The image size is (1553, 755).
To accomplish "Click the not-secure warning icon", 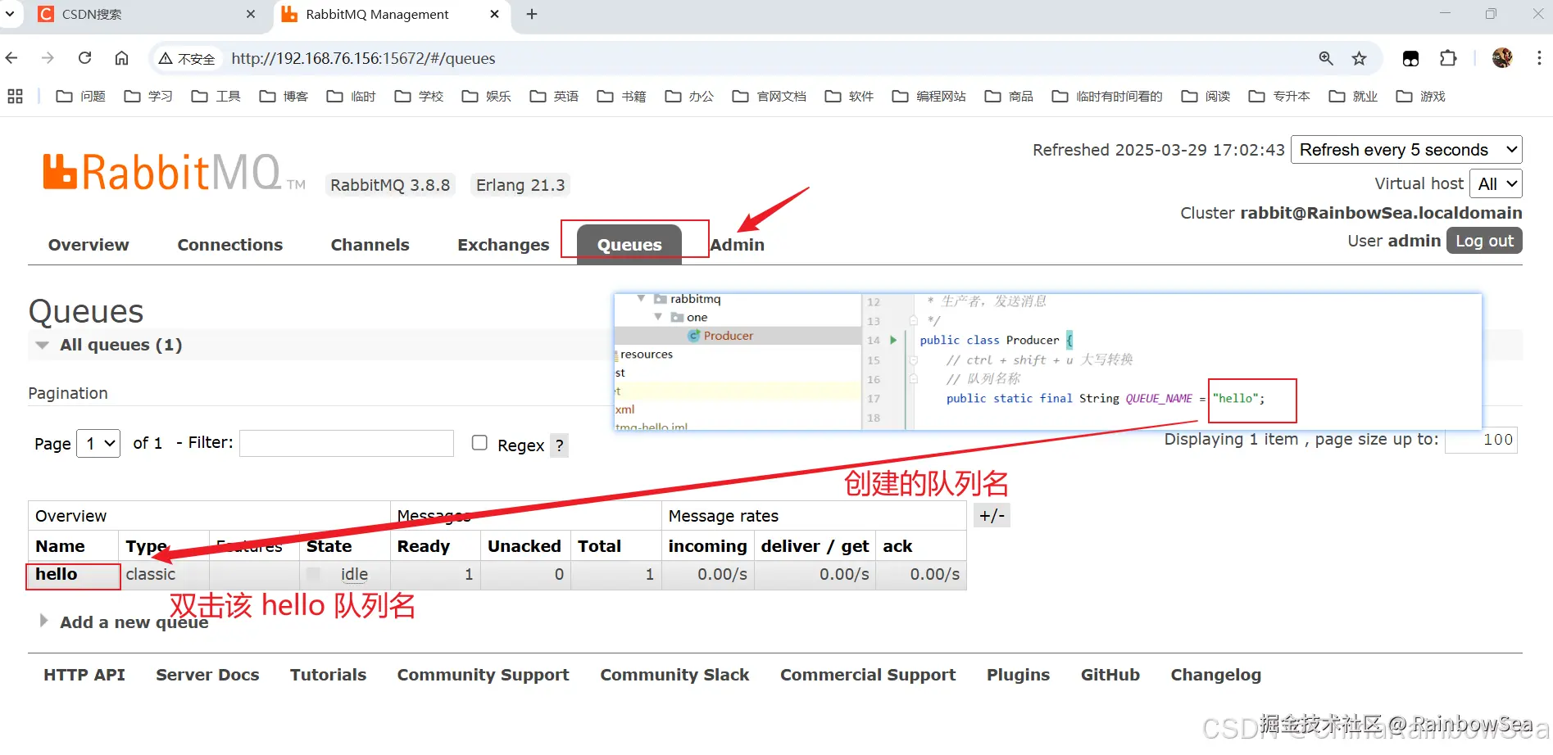I will point(166,58).
